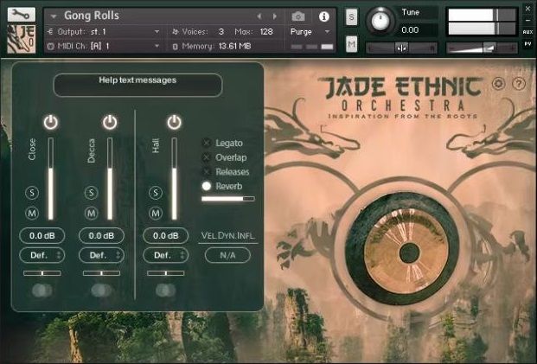Disable the Reverb option

[207, 186]
